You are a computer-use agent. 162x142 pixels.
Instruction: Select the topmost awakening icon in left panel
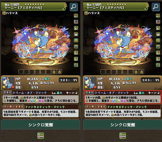[x=76, y=15]
